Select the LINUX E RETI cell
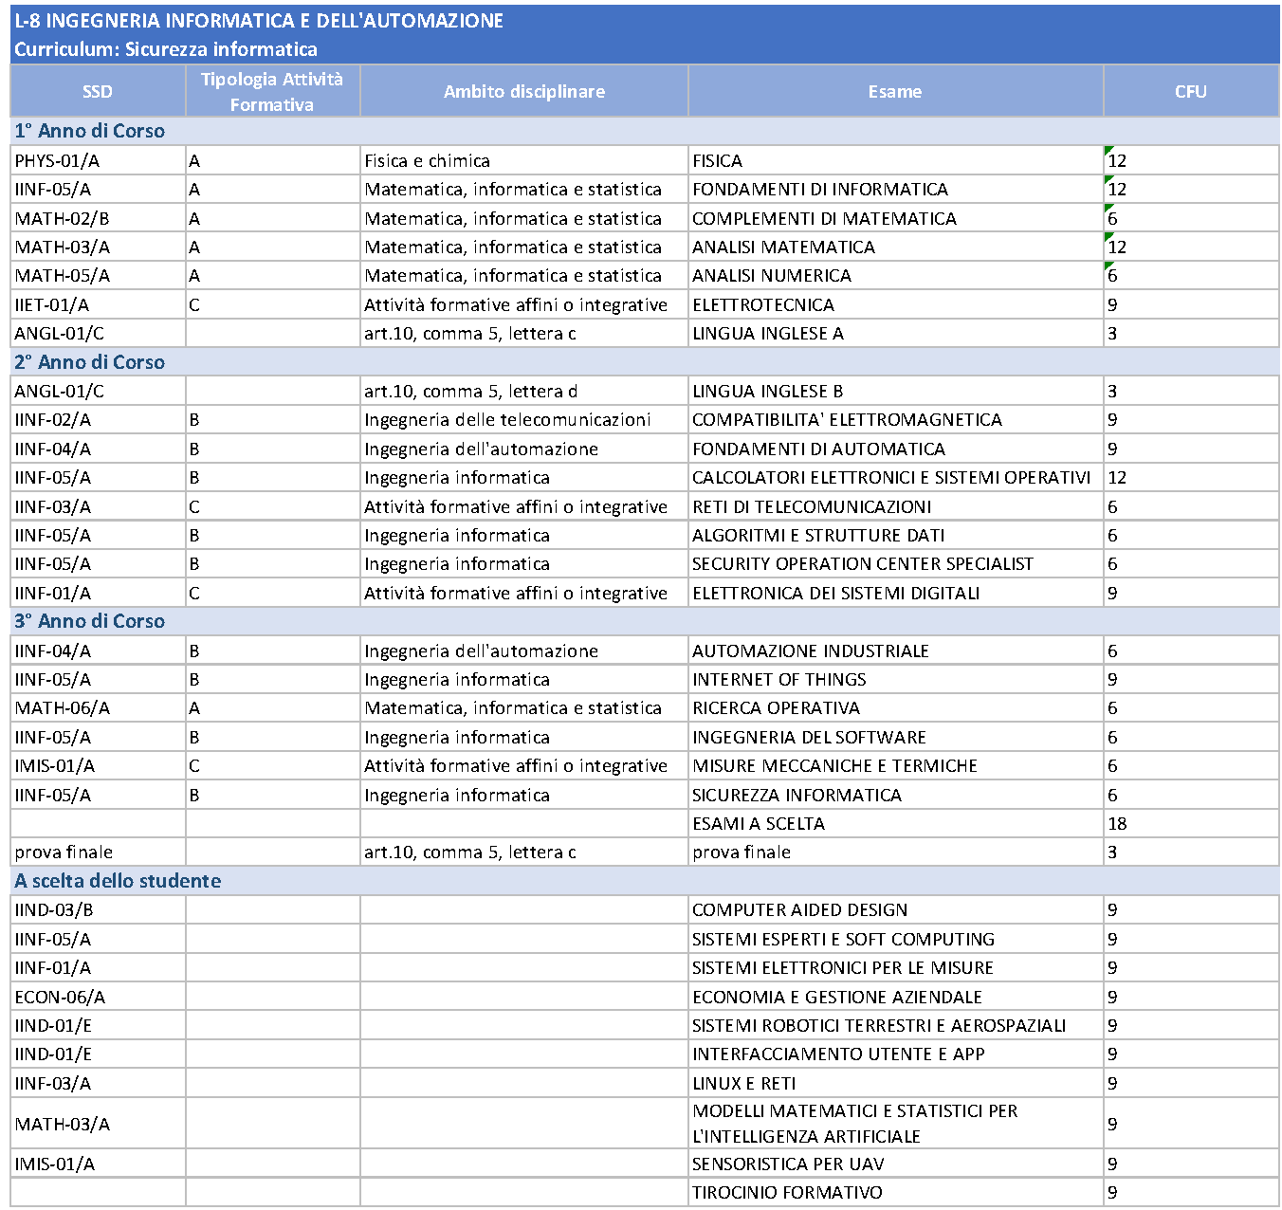1282x1210 pixels. 895,1084
